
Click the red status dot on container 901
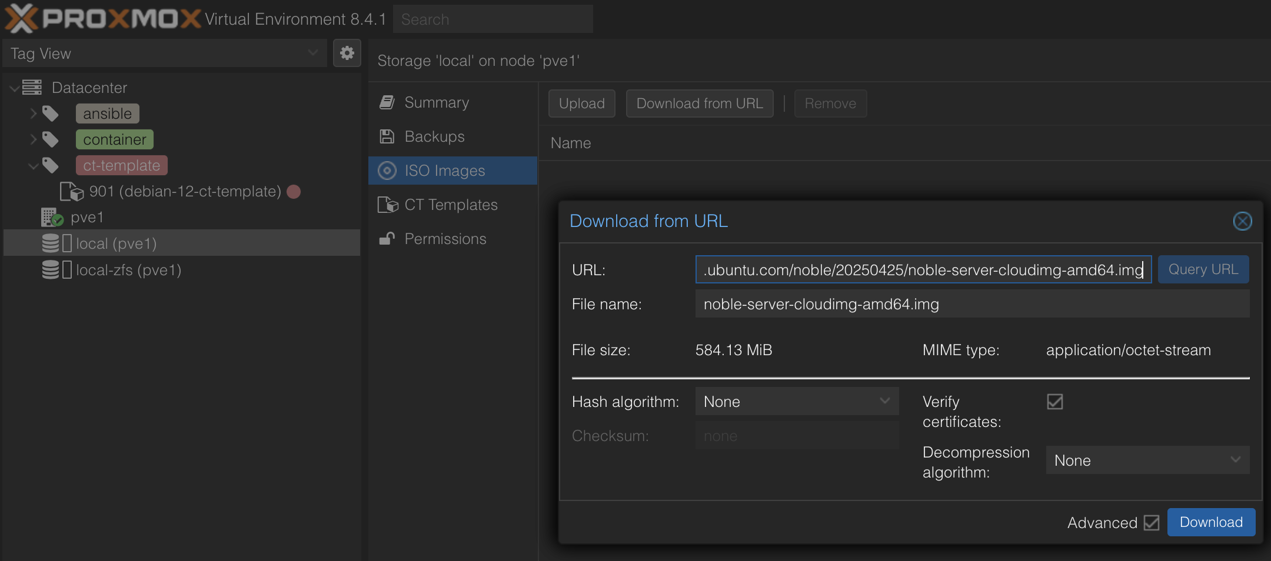pos(294,192)
